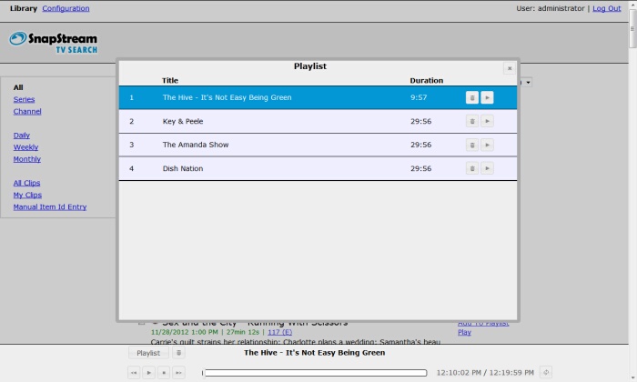
Task: Stop playback in the player bar
Action: coord(164,373)
